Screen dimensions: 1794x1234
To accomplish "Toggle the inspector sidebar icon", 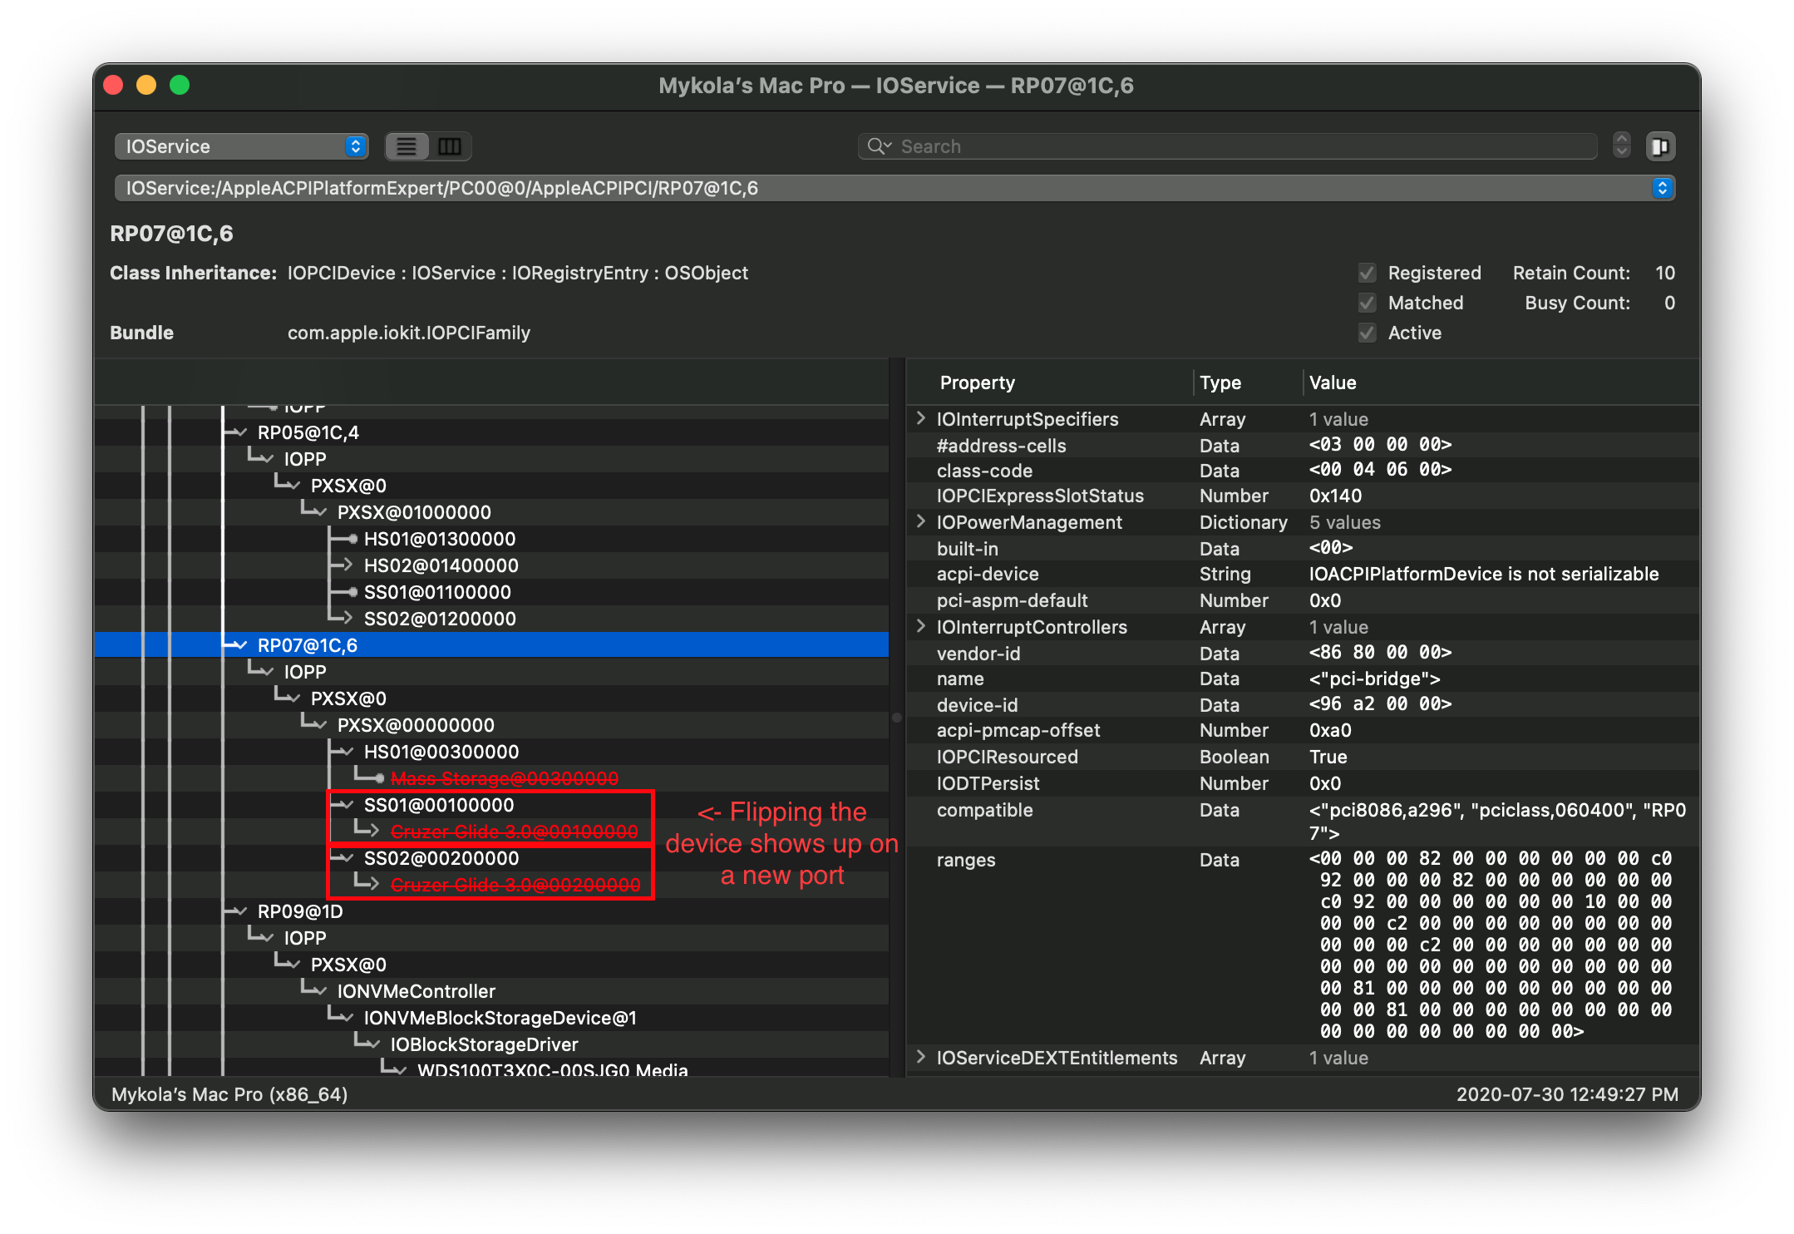I will 1659,146.
